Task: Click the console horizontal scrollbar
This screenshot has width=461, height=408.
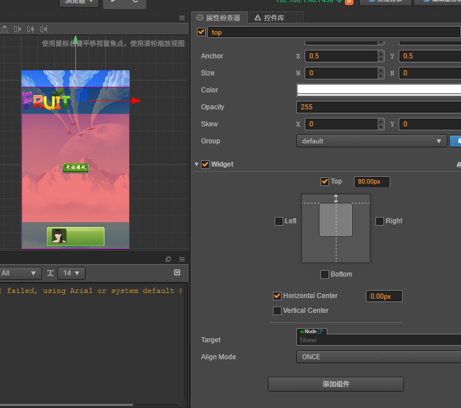Action: (66, 405)
